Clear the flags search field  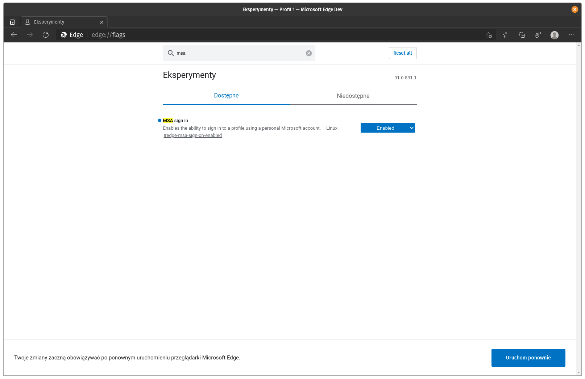(308, 53)
